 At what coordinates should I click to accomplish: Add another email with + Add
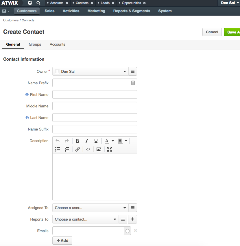pos(62,241)
